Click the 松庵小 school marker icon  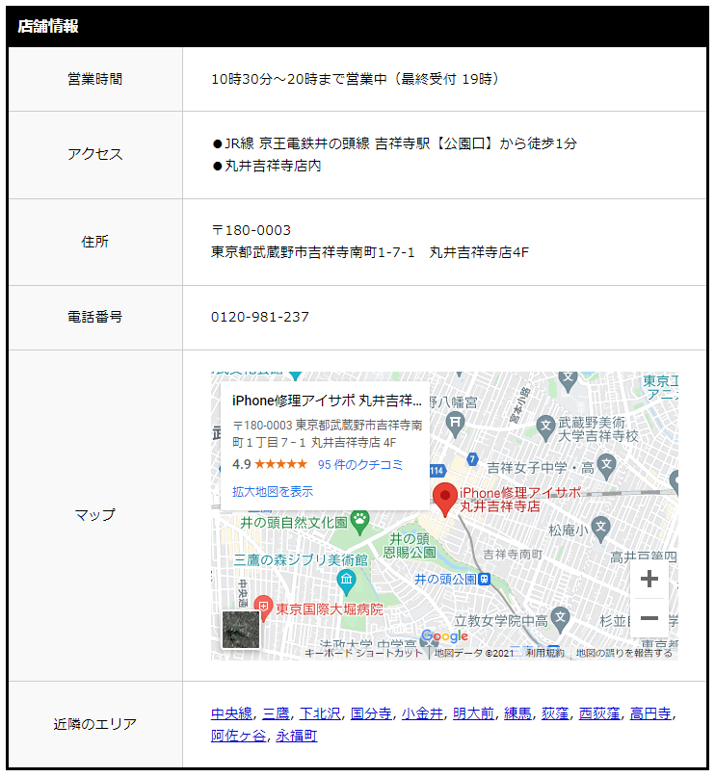pos(600,529)
